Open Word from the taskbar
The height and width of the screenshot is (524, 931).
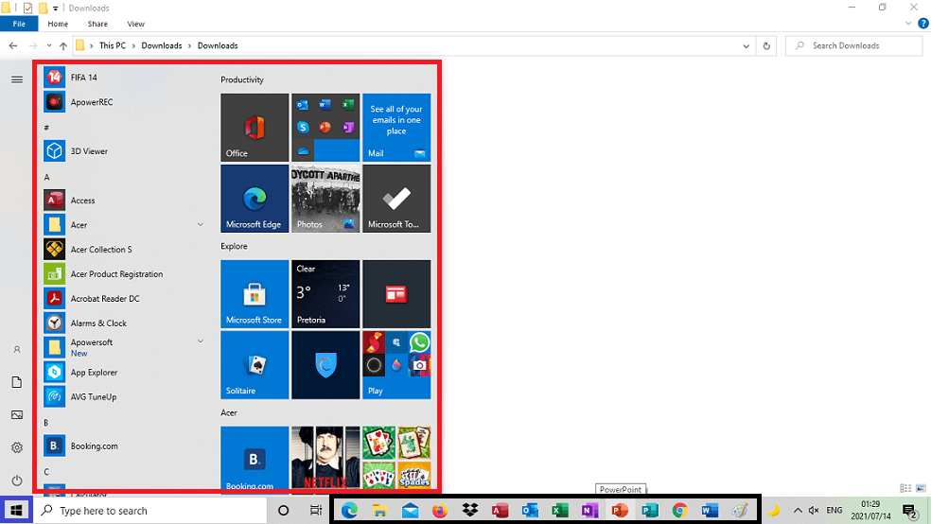point(710,511)
